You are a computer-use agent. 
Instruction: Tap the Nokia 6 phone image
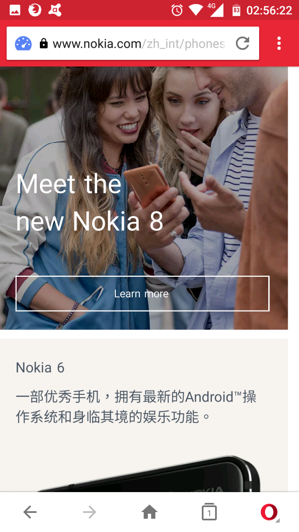(149, 473)
